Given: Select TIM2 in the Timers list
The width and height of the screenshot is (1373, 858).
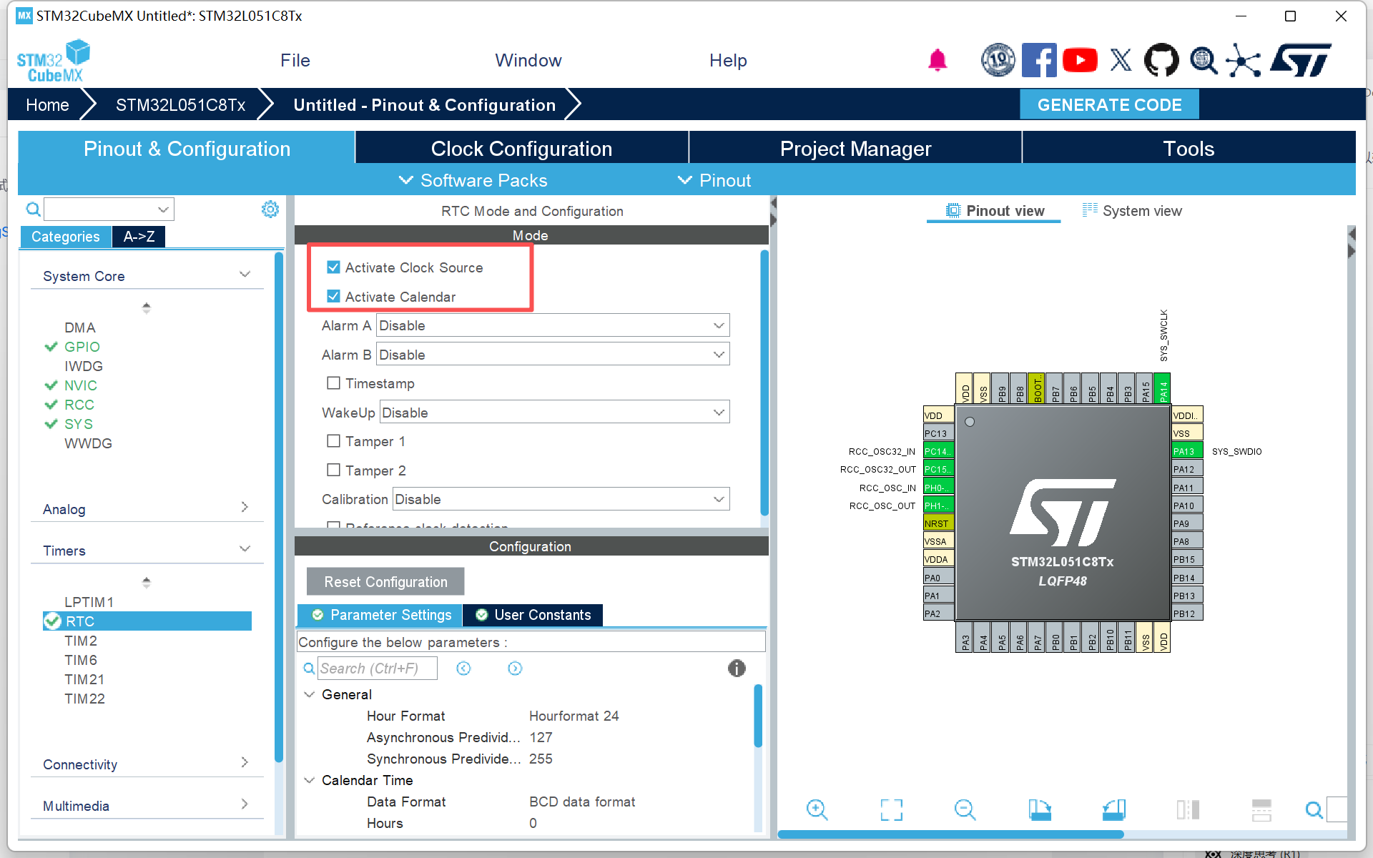Looking at the screenshot, I should 81,641.
